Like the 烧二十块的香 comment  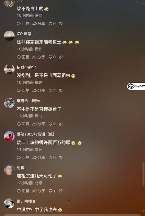tap(52, 157)
